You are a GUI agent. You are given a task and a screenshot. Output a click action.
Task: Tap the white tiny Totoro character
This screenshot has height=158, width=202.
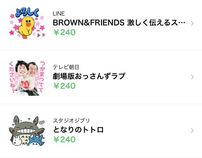tap(16, 141)
